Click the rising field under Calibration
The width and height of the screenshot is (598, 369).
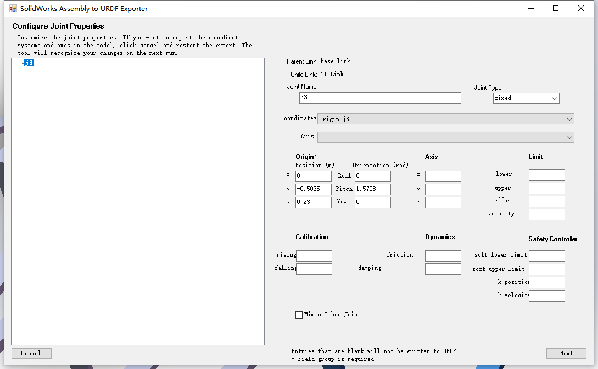(314, 256)
